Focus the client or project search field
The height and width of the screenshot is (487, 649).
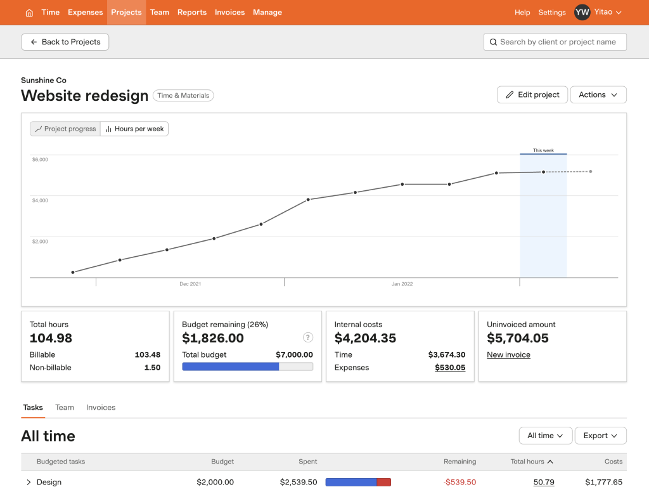(558, 42)
